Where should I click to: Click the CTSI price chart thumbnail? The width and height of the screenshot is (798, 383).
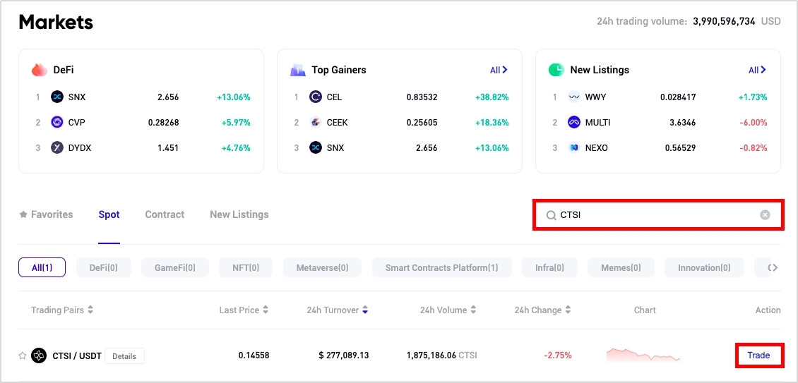(643, 354)
